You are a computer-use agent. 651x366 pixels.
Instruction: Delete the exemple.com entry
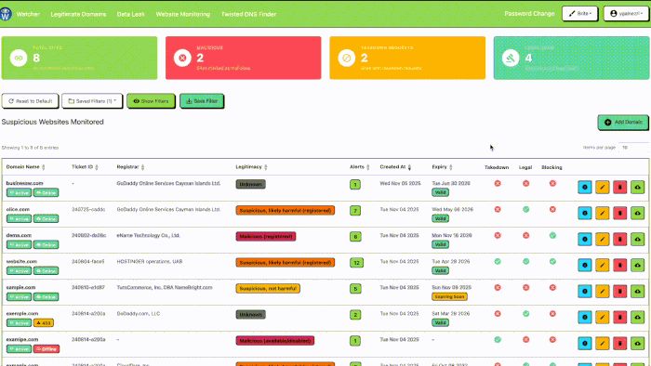[620, 317]
